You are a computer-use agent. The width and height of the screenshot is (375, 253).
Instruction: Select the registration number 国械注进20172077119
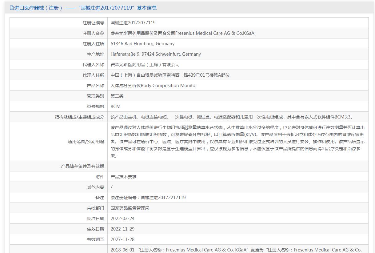coord(133,23)
